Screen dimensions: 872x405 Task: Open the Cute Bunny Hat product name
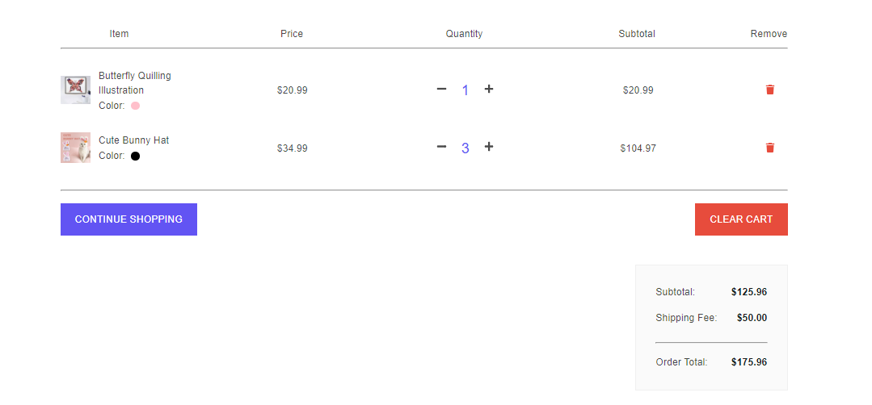click(134, 140)
